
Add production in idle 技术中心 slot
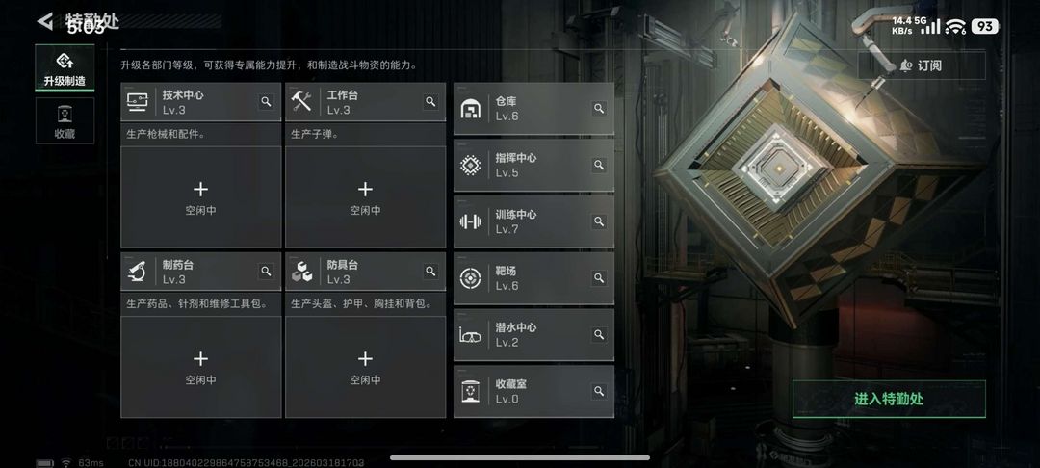click(x=201, y=197)
